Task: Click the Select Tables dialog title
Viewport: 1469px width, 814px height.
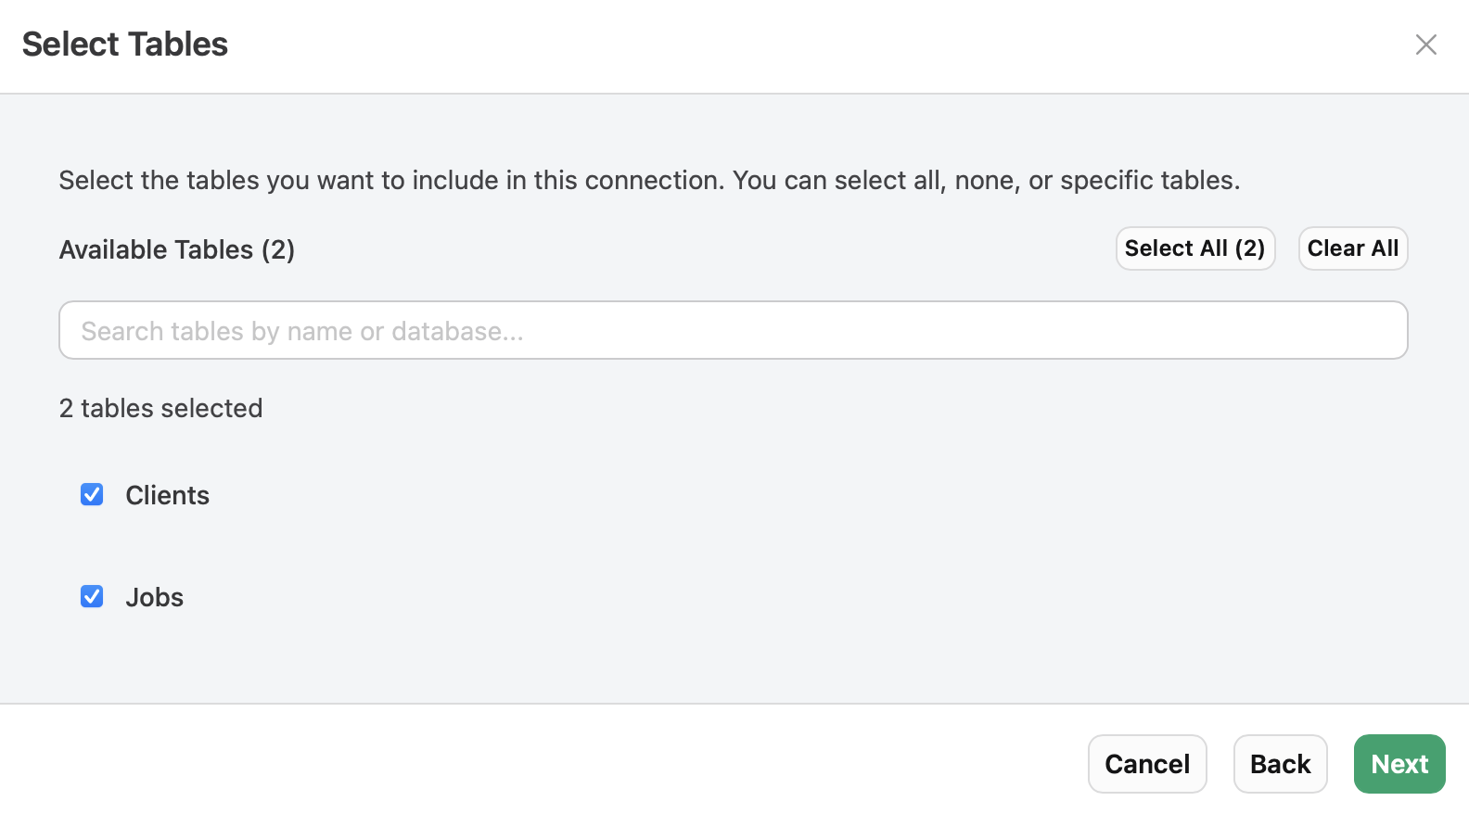Action: pos(125,44)
